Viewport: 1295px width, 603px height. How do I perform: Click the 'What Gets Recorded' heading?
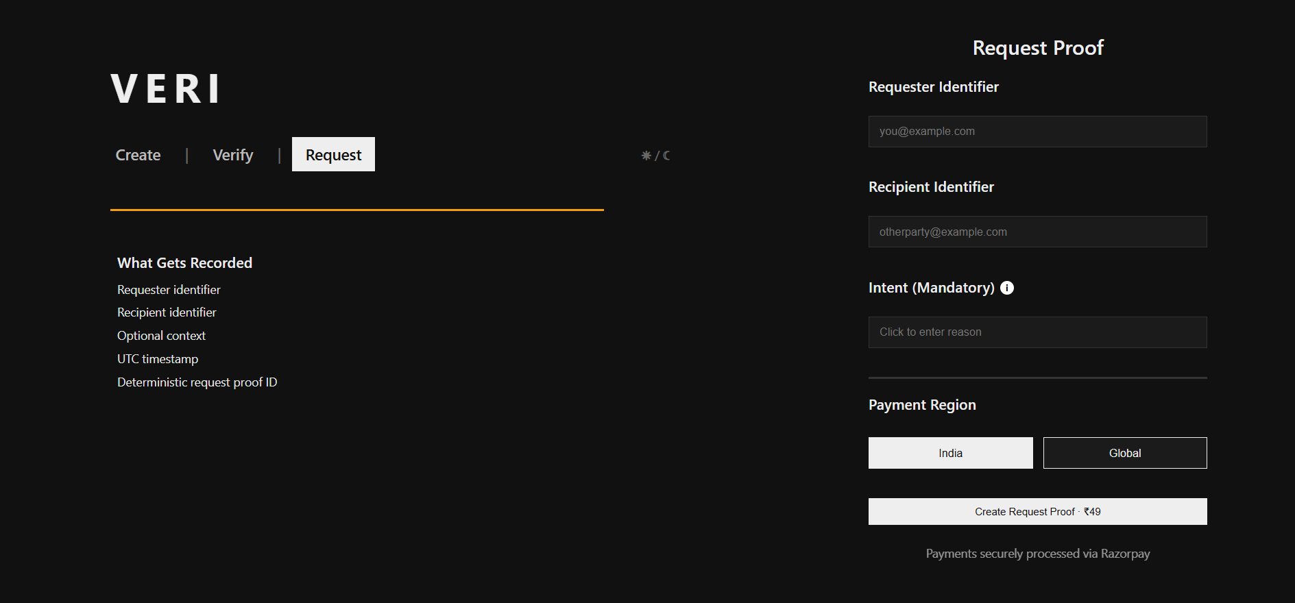pos(184,263)
